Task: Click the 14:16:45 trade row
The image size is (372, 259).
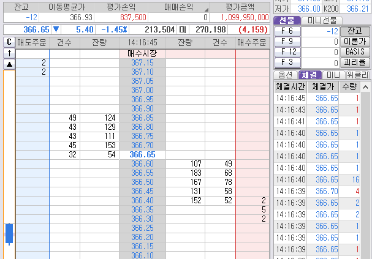Action: click(317, 99)
